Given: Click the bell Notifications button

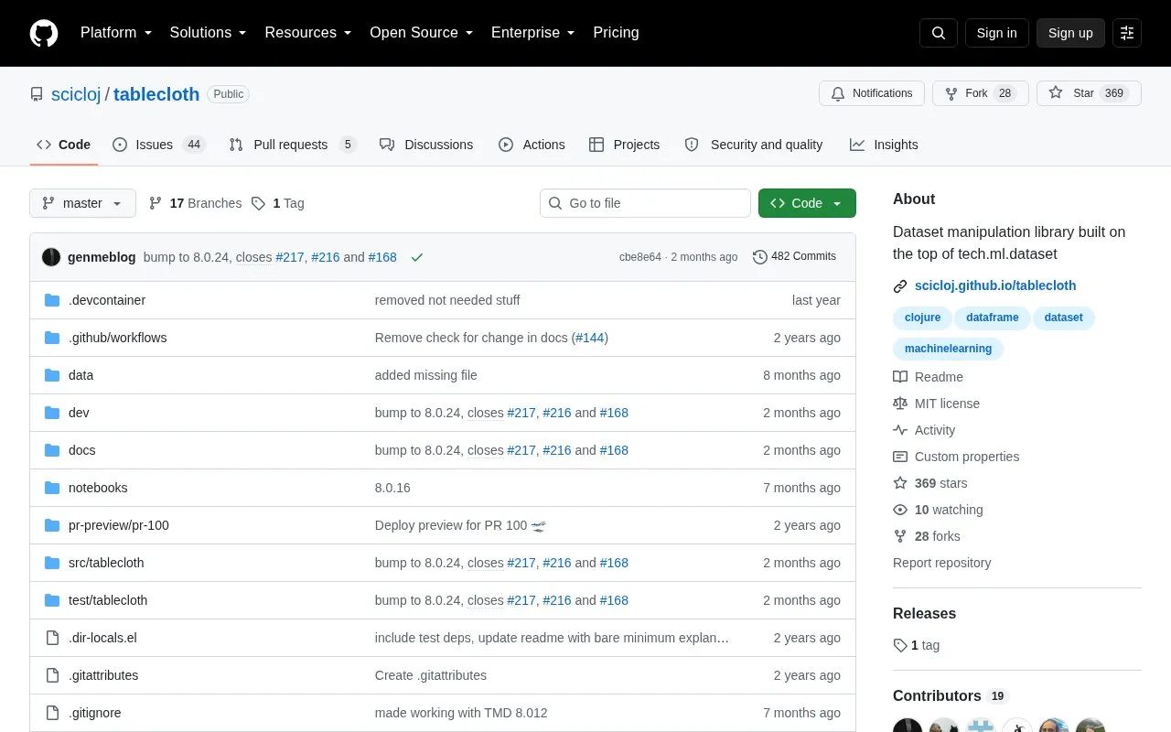Looking at the screenshot, I should pyautogui.click(x=872, y=93).
